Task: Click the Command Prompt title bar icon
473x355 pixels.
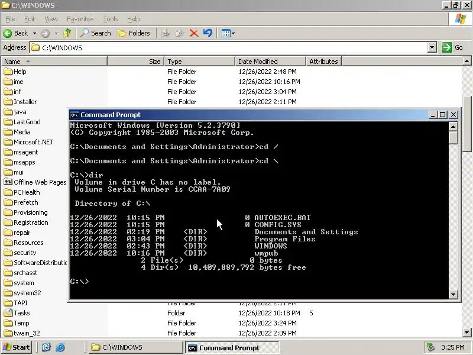Action: (x=74, y=115)
